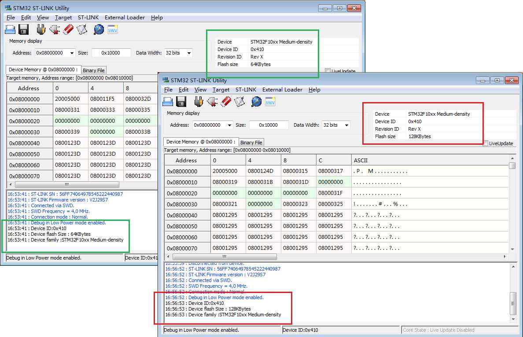Select Device Memory tab in back window
Image resolution: width=523 pixels, height=337 pixels.
[x=43, y=70]
